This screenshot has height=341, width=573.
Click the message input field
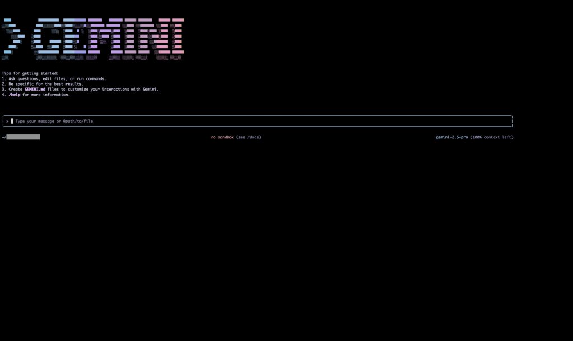(x=257, y=122)
